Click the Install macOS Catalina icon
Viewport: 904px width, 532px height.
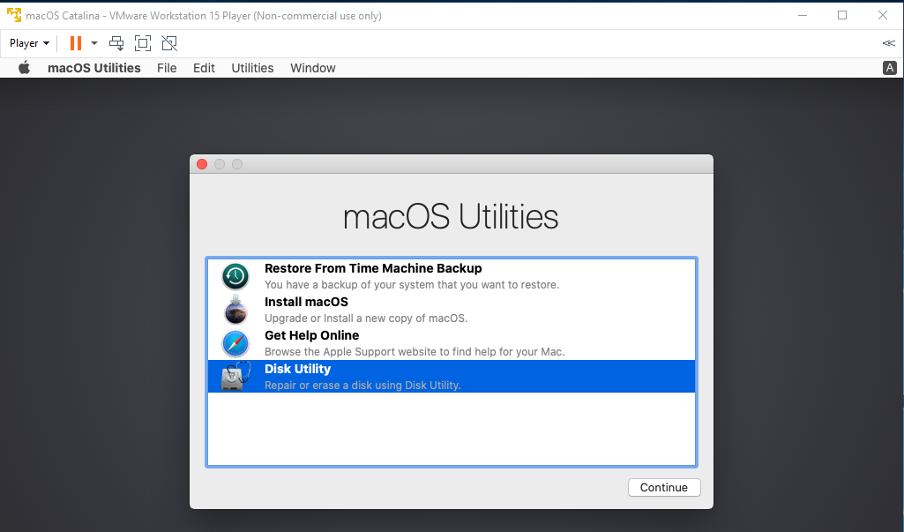pyautogui.click(x=235, y=310)
